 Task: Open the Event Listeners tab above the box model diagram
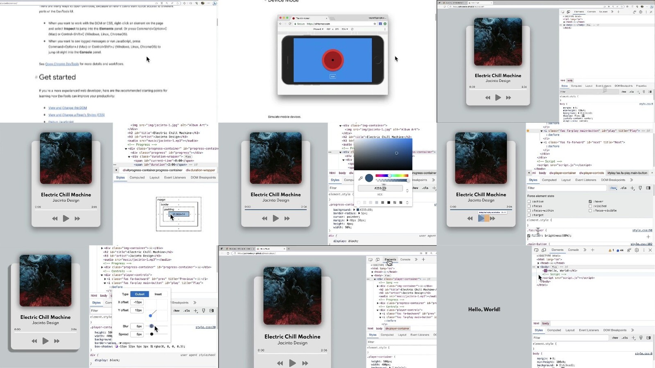click(x=175, y=178)
